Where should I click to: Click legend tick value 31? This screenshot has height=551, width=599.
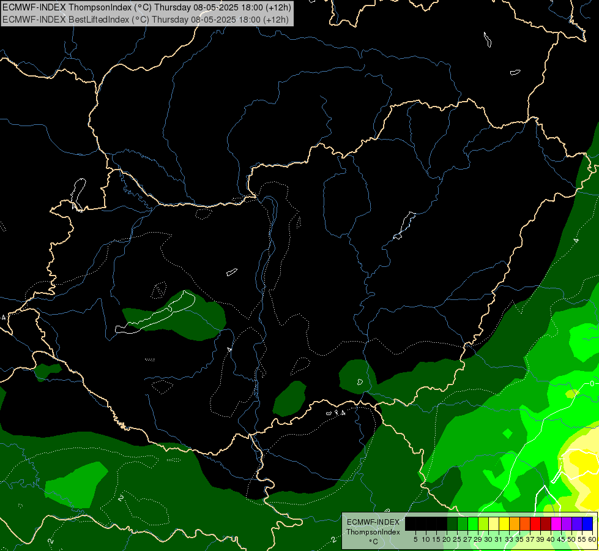(x=499, y=539)
